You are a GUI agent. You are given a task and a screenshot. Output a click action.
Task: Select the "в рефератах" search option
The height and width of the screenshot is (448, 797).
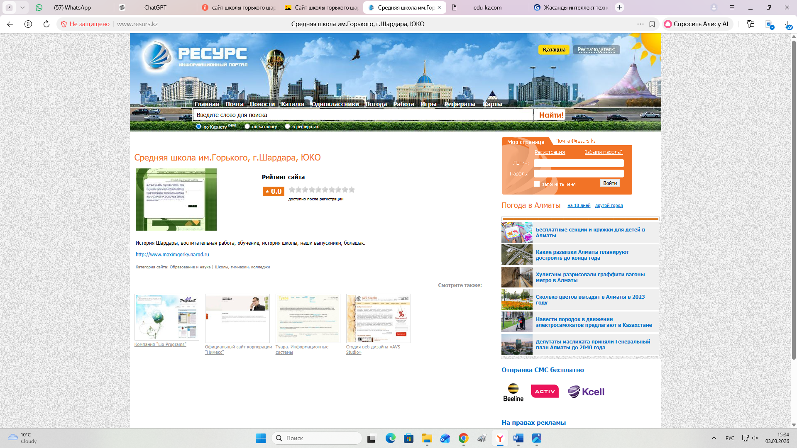(x=287, y=127)
